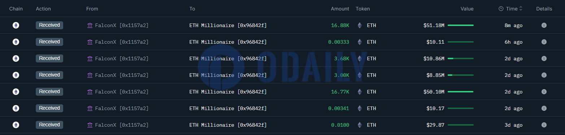Screen dimensions: 565x135
Task: Open FalconX [0x1157a2] link in first row
Action: coord(122,25)
